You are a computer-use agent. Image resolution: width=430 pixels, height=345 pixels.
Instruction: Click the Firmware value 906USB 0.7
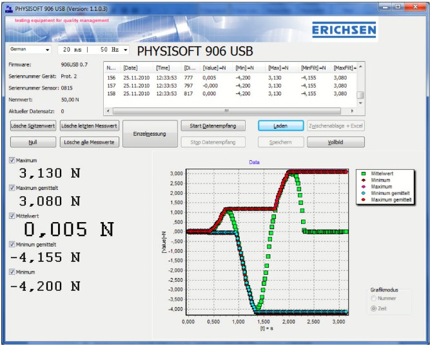pyautogui.click(x=74, y=64)
